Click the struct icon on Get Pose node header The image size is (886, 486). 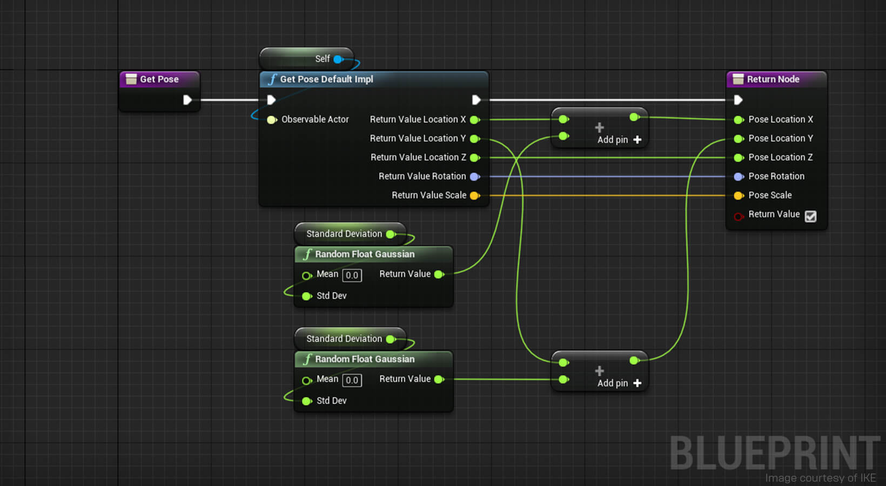[x=131, y=79]
